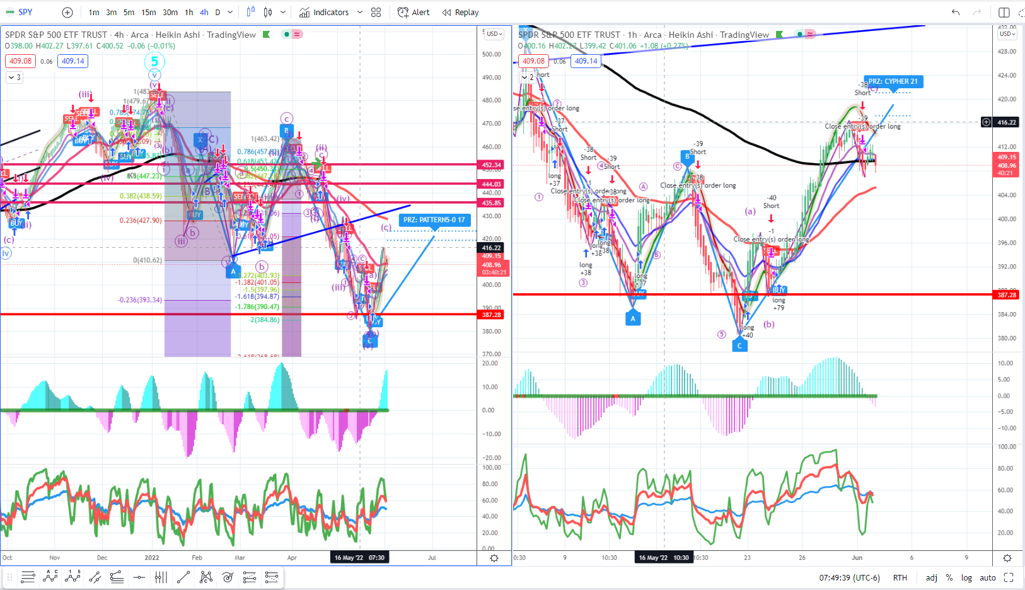Image resolution: width=1025 pixels, height=590 pixels.
Task: Click the redo arrow
Action: click(x=977, y=12)
